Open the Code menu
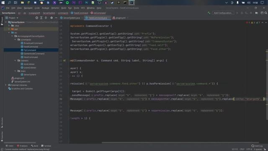Image resolution: width=268 pixels, height=151 pixels. click(x=37, y=8)
